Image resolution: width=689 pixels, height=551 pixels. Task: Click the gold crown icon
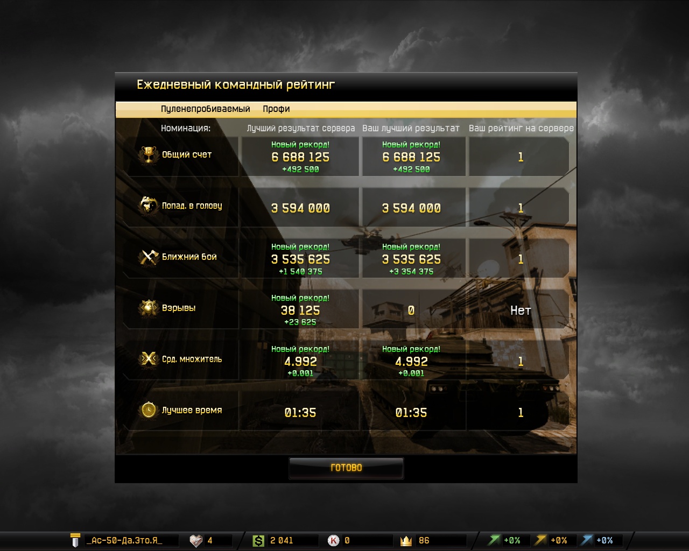pyautogui.click(x=406, y=540)
